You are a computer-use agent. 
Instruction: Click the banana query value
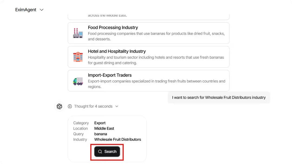click(x=101, y=134)
